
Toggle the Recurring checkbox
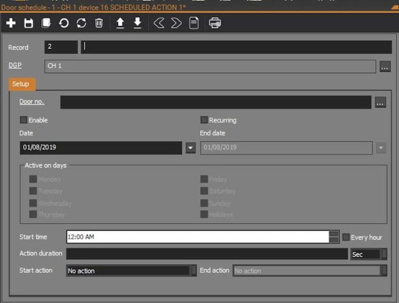[204, 120]
